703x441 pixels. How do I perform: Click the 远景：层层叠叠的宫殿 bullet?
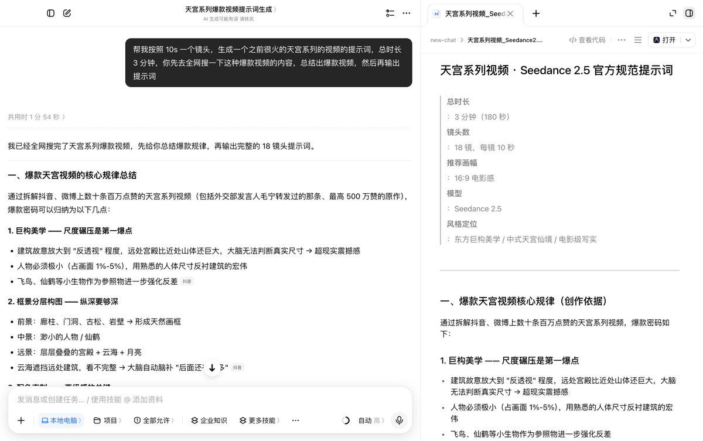(x=79, y=352)
